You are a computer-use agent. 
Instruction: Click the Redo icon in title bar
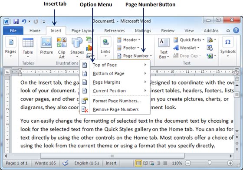point(36,21)
